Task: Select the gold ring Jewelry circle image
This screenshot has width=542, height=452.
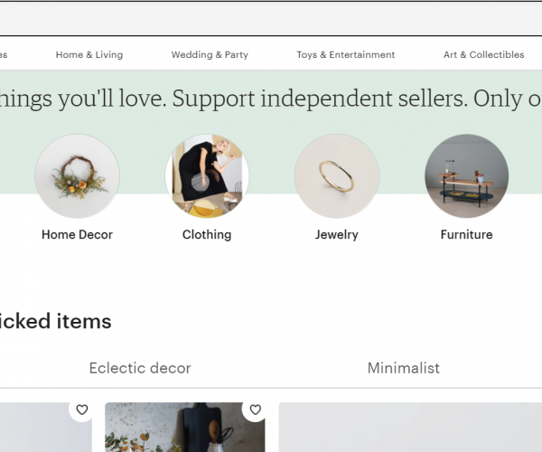Action: (337, 176)
